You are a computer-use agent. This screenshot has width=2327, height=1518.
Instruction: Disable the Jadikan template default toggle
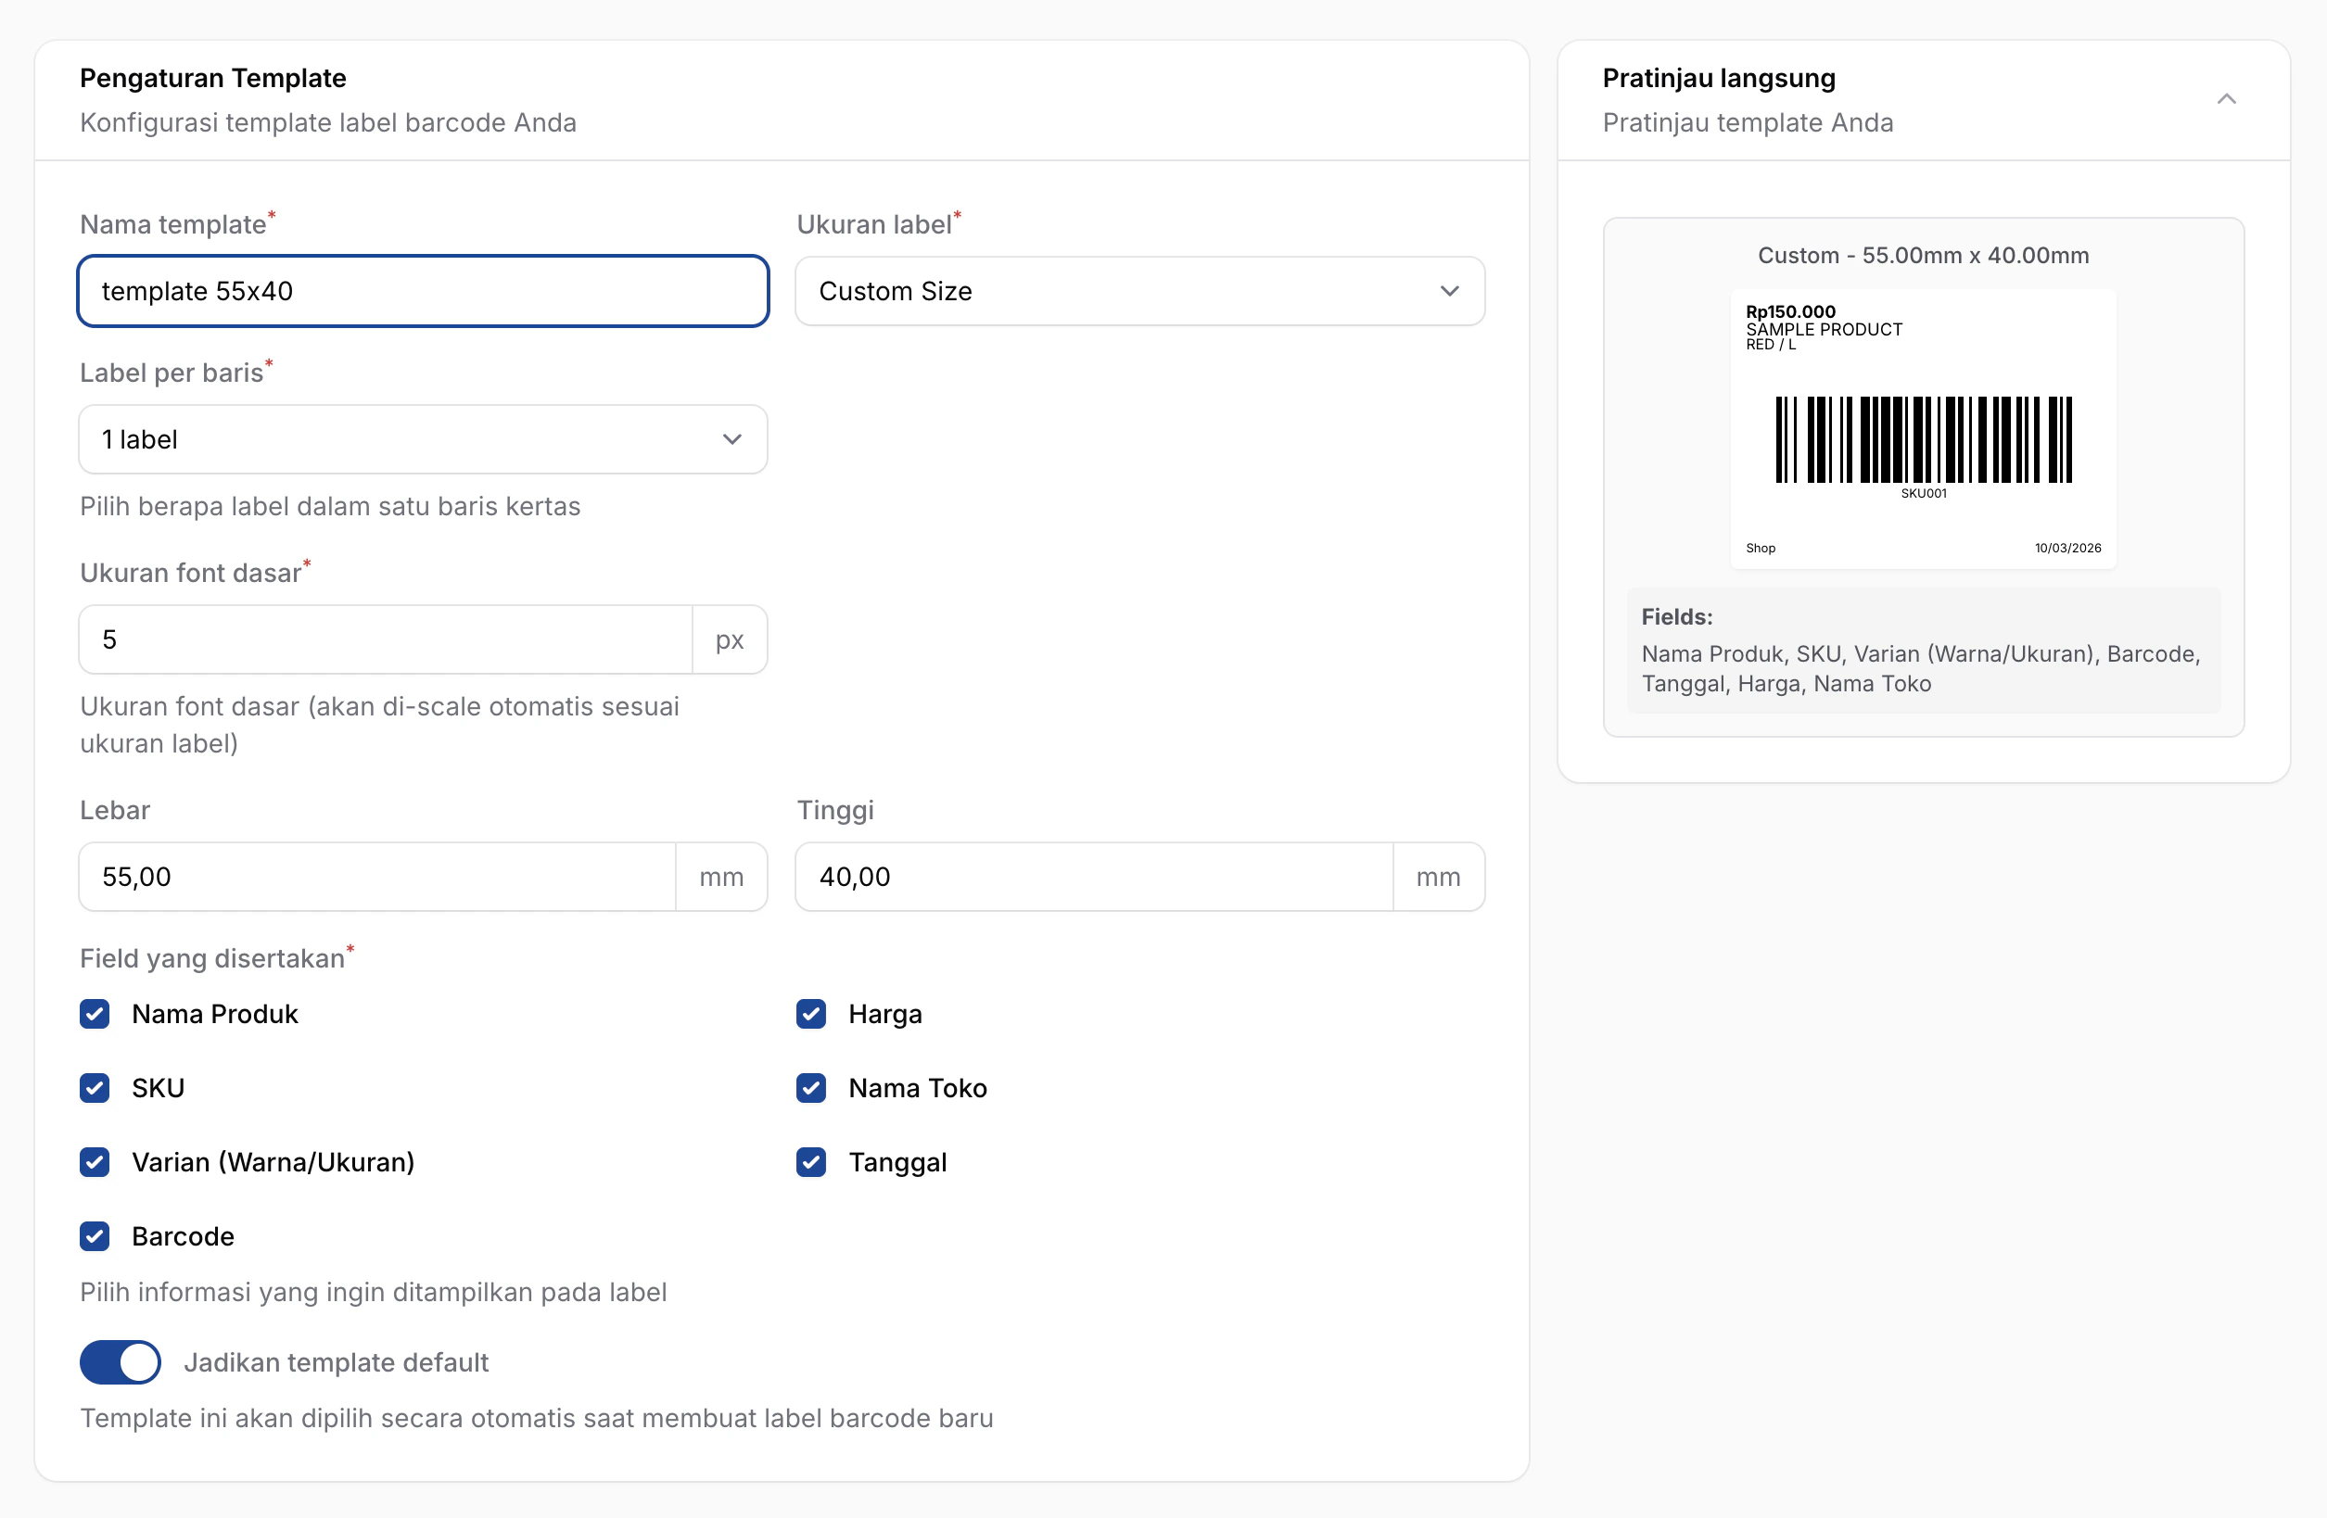(121, 1361)
